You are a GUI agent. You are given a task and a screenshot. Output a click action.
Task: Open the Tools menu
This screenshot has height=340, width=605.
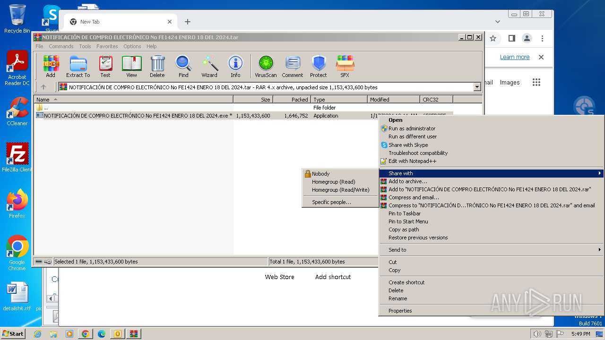click(x=85, y=46)
